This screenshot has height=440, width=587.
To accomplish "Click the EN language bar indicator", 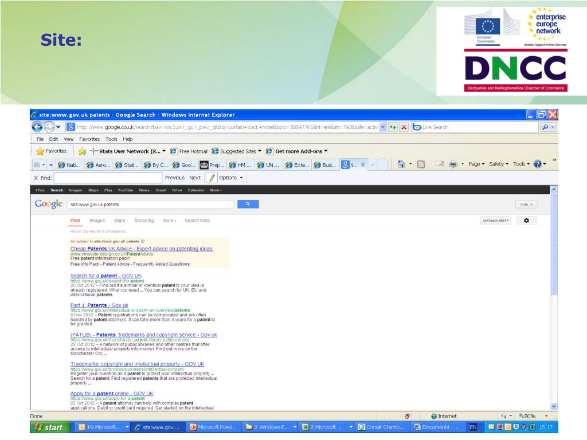I will click(473, 427).
